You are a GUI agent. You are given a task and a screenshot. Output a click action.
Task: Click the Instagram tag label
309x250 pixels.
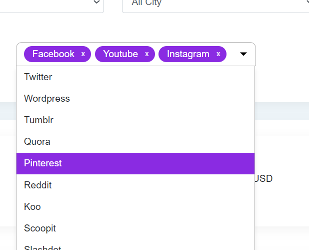[188, 54]
